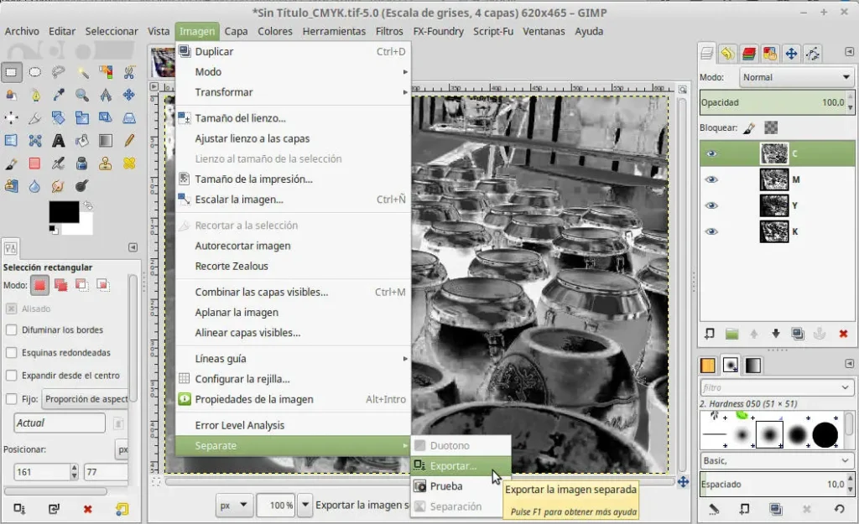
Task: Choose Escalar la imagen from menu
Action: pos(293,200)
